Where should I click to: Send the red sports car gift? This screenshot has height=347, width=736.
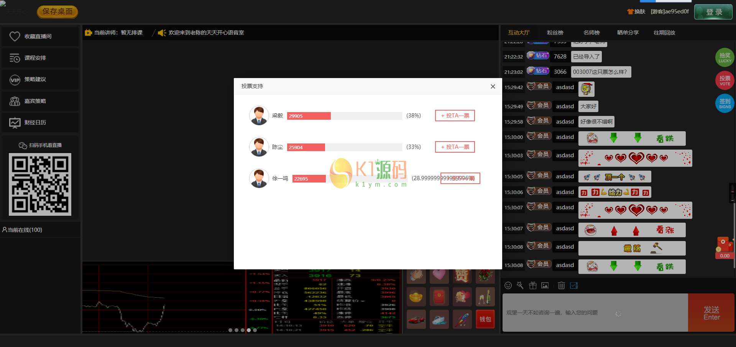416,319
